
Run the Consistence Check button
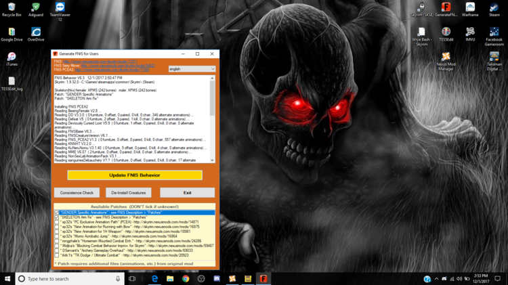[x=77, y=193]
